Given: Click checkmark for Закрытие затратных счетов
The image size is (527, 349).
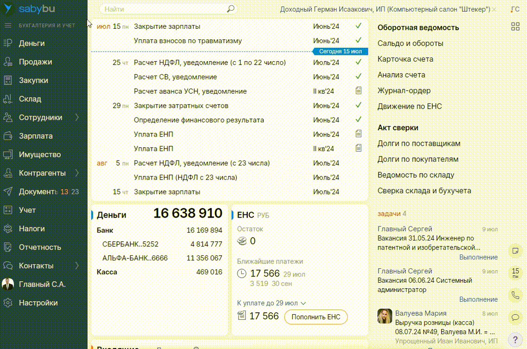Looking at the screenshot, I should click(358, 105).
